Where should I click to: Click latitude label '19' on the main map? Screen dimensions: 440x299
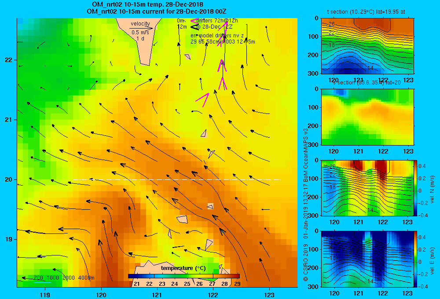pos(9,239)
